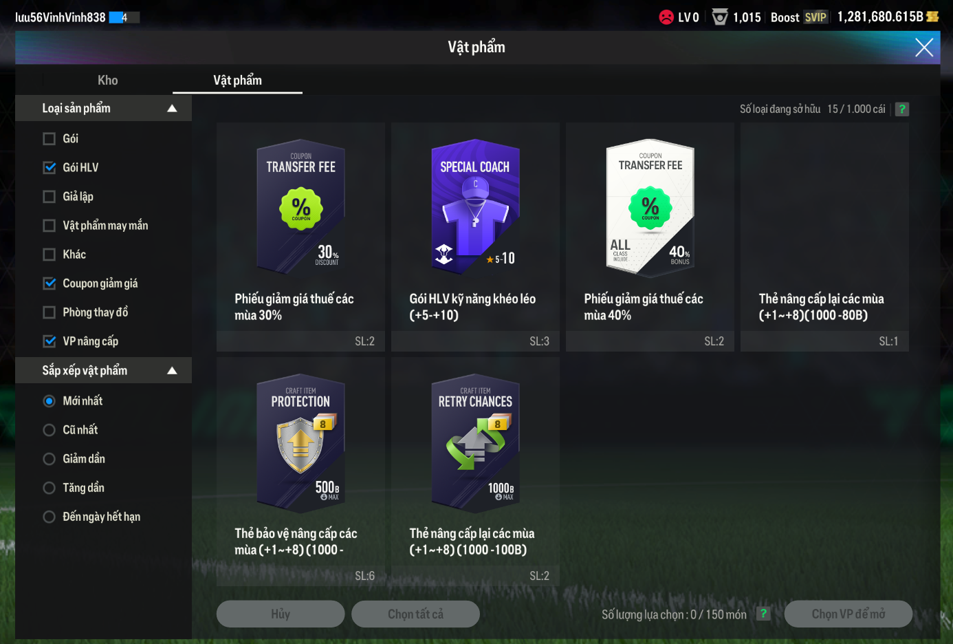Image resolution: width=953 pixels, height=644 pixels.
Task: Select the Transfer Fee 30% discount coupon card
Action: [300, 237]
